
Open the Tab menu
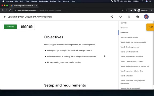(x=60, y=1)
